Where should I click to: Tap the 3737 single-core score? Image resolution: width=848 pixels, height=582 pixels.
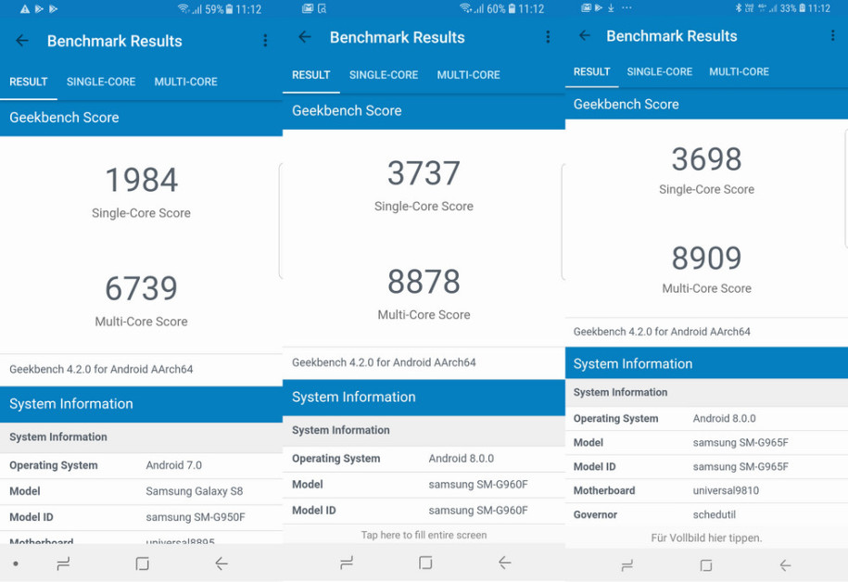(424, 173)
